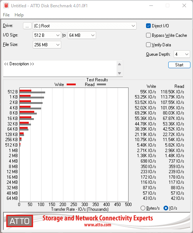Click the Storage and Network Connectivity Experts banner text
This screenshot has height=233, width=193.
pyautogui.click(x=98, y=218)
